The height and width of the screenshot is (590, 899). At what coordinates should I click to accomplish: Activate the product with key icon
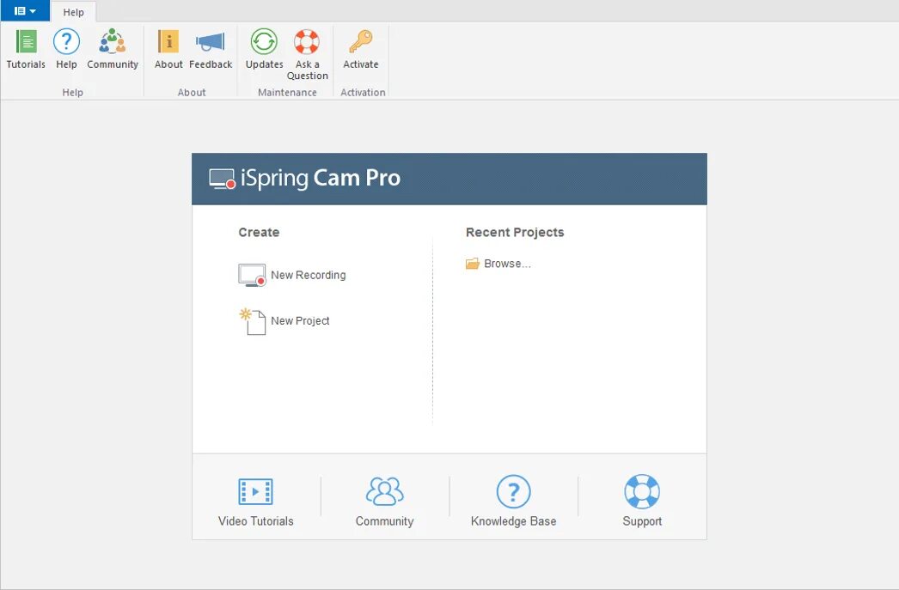coord(361,42)
